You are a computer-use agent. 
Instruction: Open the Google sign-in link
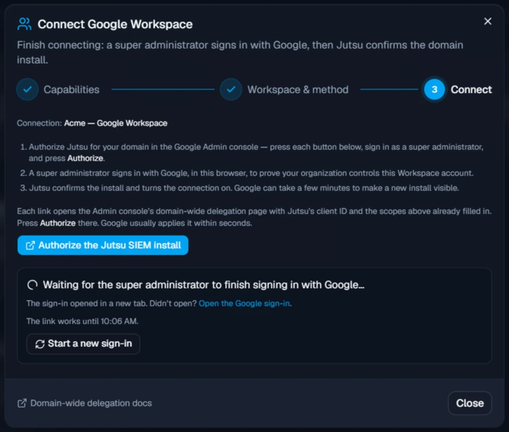(244, 303)
